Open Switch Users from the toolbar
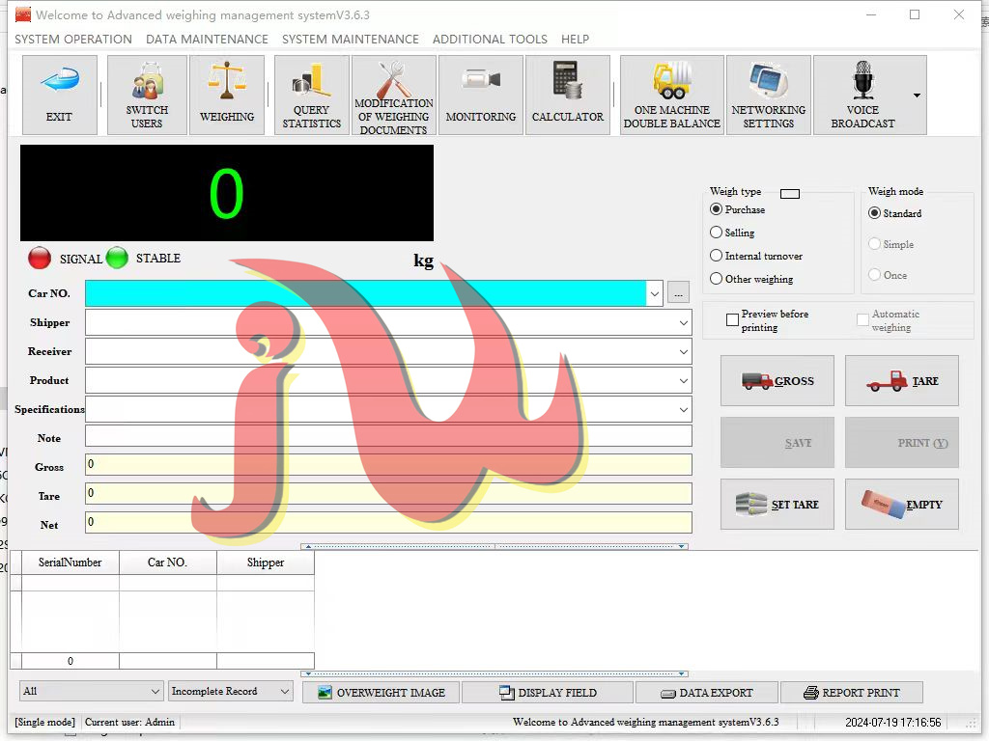989x741 pixels. click(x=147, y=96)
